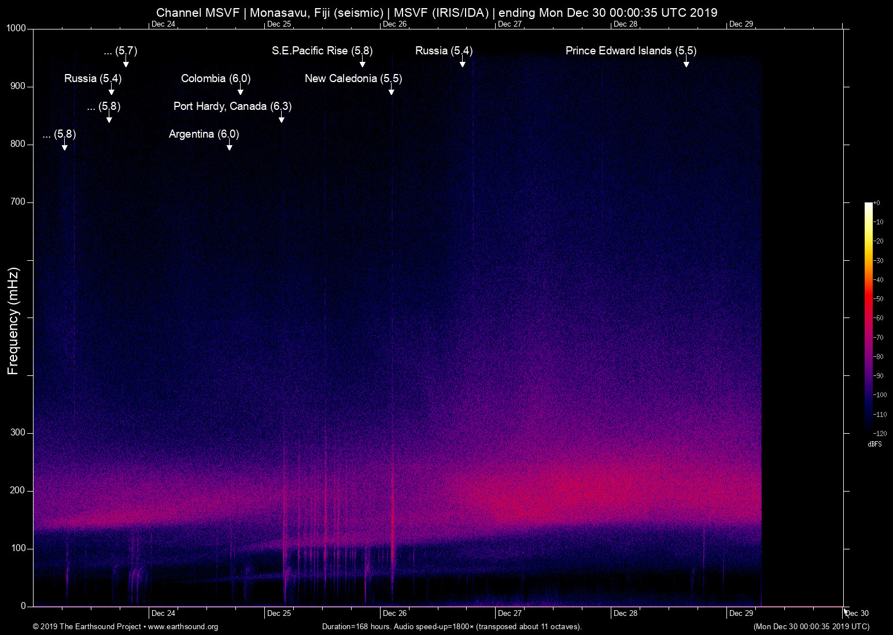The width and height of the screenshot is (893, 635).
Task: Pick the 100 frequency axis value
Action: point(18,548)
